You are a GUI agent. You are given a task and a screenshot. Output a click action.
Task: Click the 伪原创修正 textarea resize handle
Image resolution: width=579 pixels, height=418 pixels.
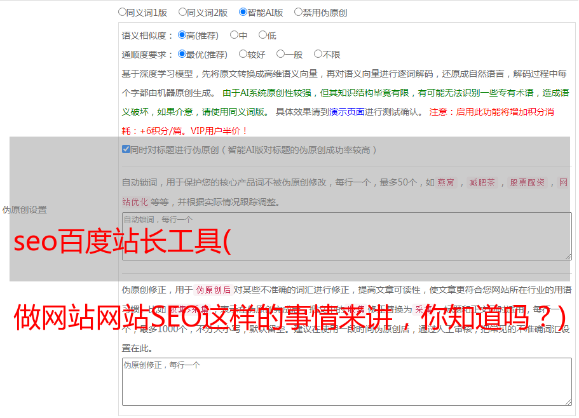coord(568,401)
